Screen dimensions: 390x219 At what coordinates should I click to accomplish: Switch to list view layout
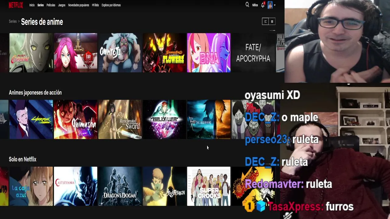coord(265,21)
